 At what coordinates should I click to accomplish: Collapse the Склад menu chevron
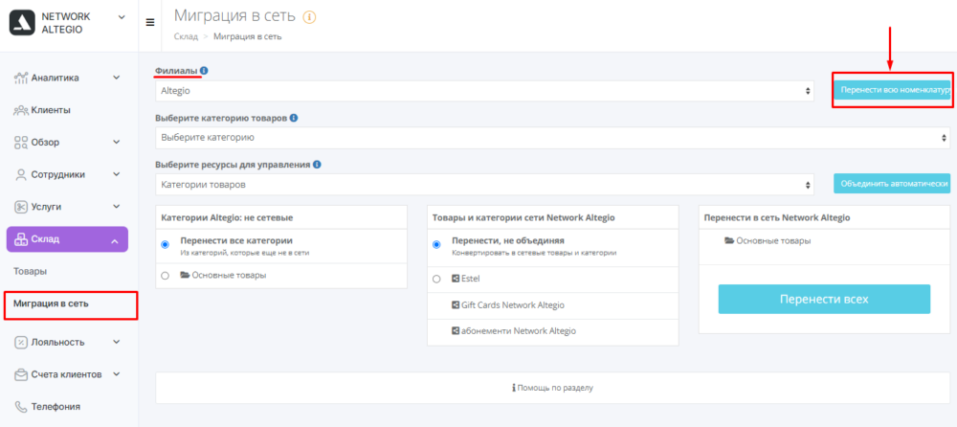coord(115,241)
